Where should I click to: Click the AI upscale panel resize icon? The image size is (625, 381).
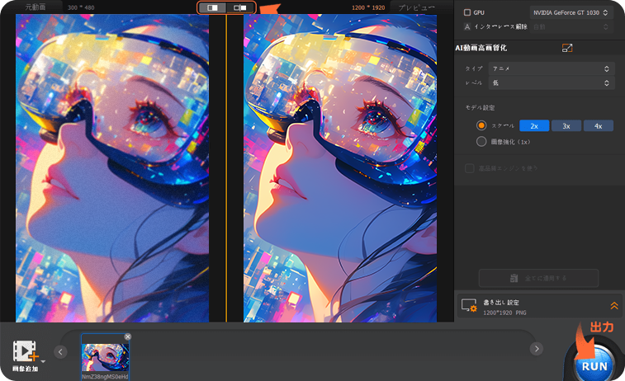(567, 48)
